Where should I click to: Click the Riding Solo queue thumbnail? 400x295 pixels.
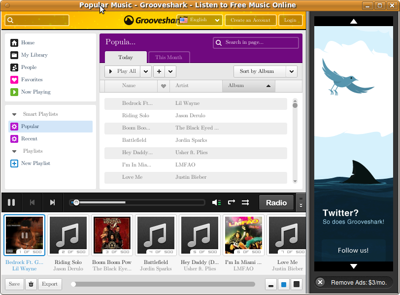pos(68,235)
